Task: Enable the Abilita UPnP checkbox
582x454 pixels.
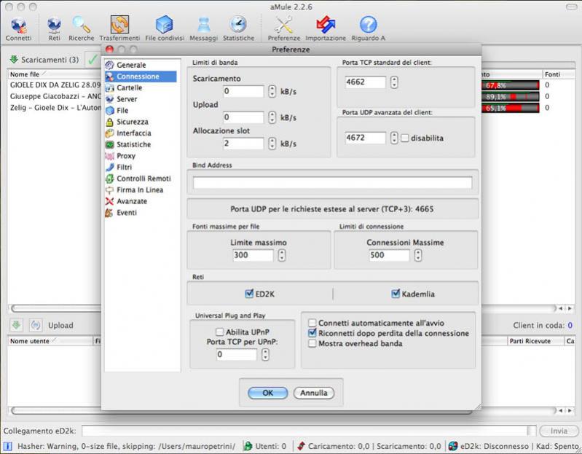Action: (x=220, y=332)
